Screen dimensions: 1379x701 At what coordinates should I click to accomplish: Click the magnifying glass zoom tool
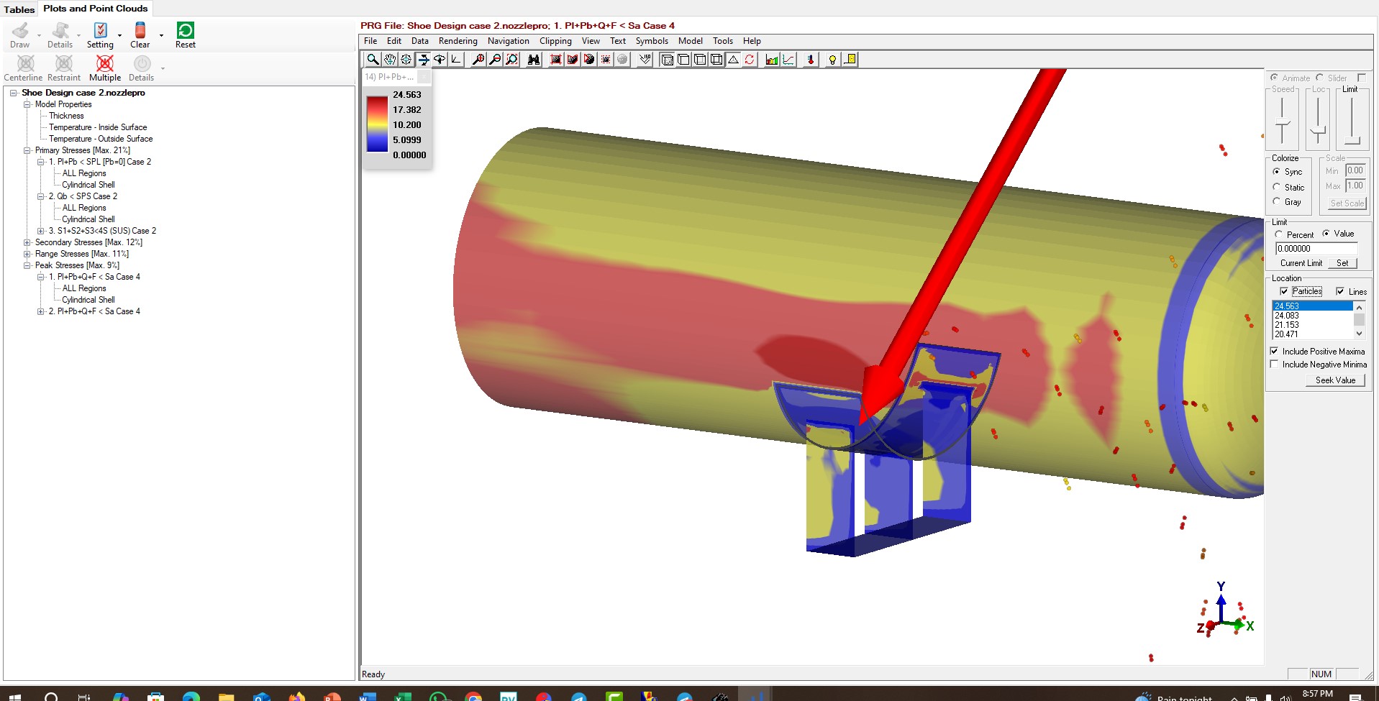(x=372, y=60)
